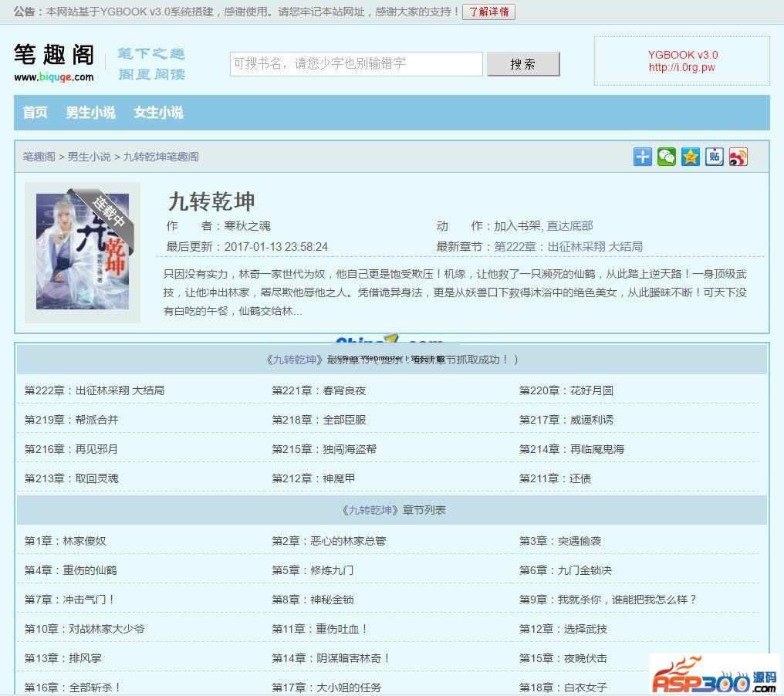The width and height of the screenshot is (784, 696).
Task: Open 第214章：再临魔鬼海
Action: click(572, 449)
